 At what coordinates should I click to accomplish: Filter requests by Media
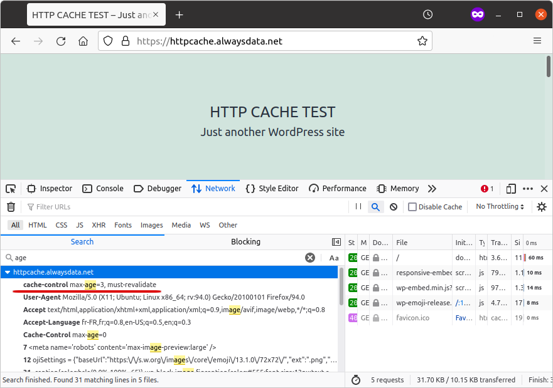181,225
